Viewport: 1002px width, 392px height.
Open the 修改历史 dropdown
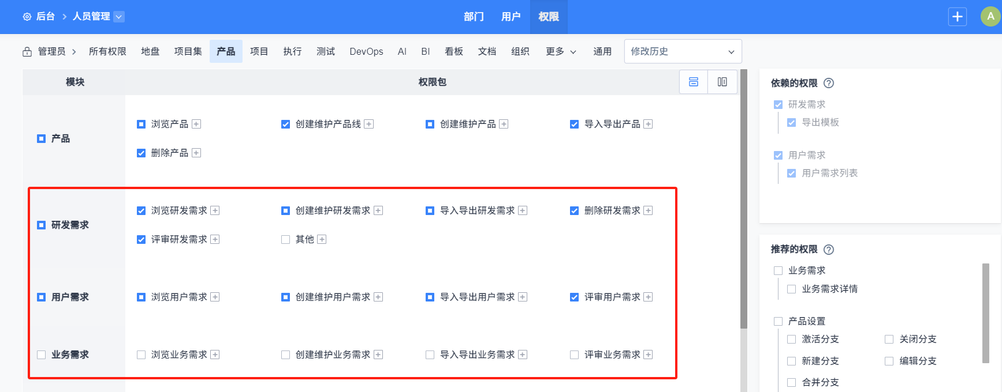[683, 51]
